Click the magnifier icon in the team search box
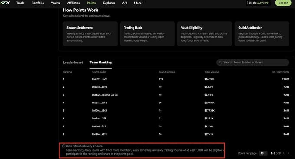This screenshot has height=159, width=295. [x=220, y=63]
